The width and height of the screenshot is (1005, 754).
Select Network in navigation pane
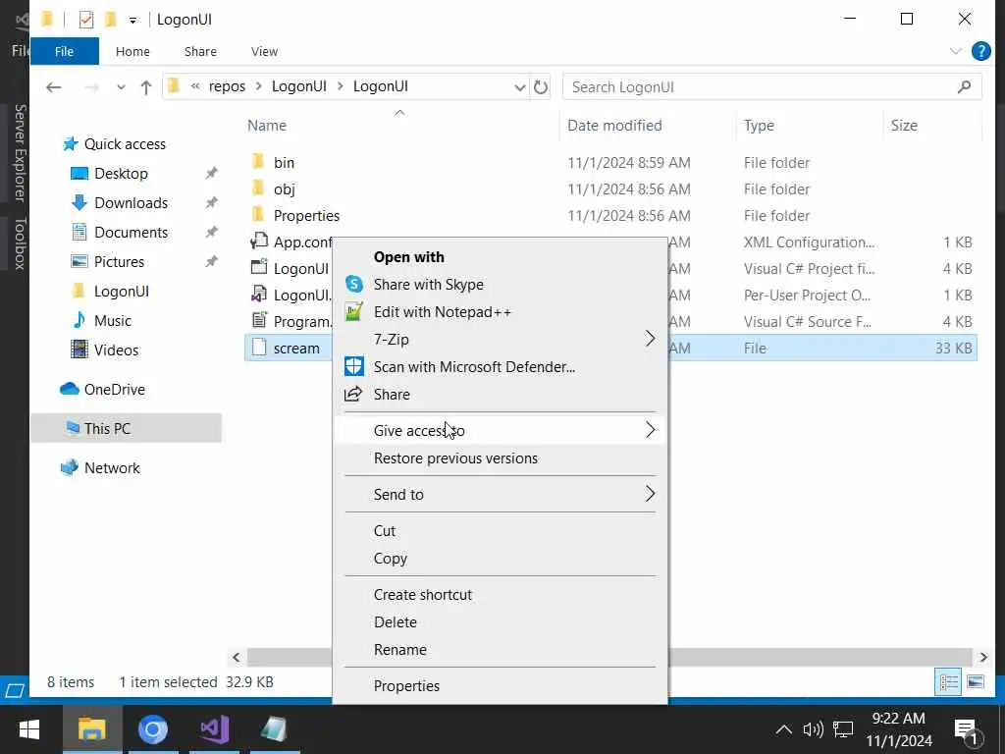112,468
